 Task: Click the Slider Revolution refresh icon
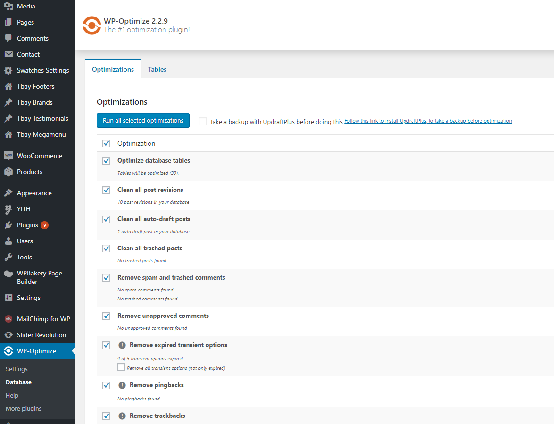coord(8,335)
